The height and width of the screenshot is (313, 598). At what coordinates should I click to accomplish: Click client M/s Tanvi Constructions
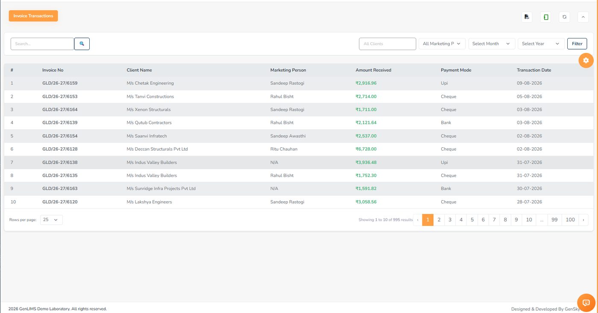(x=150, y=97)
